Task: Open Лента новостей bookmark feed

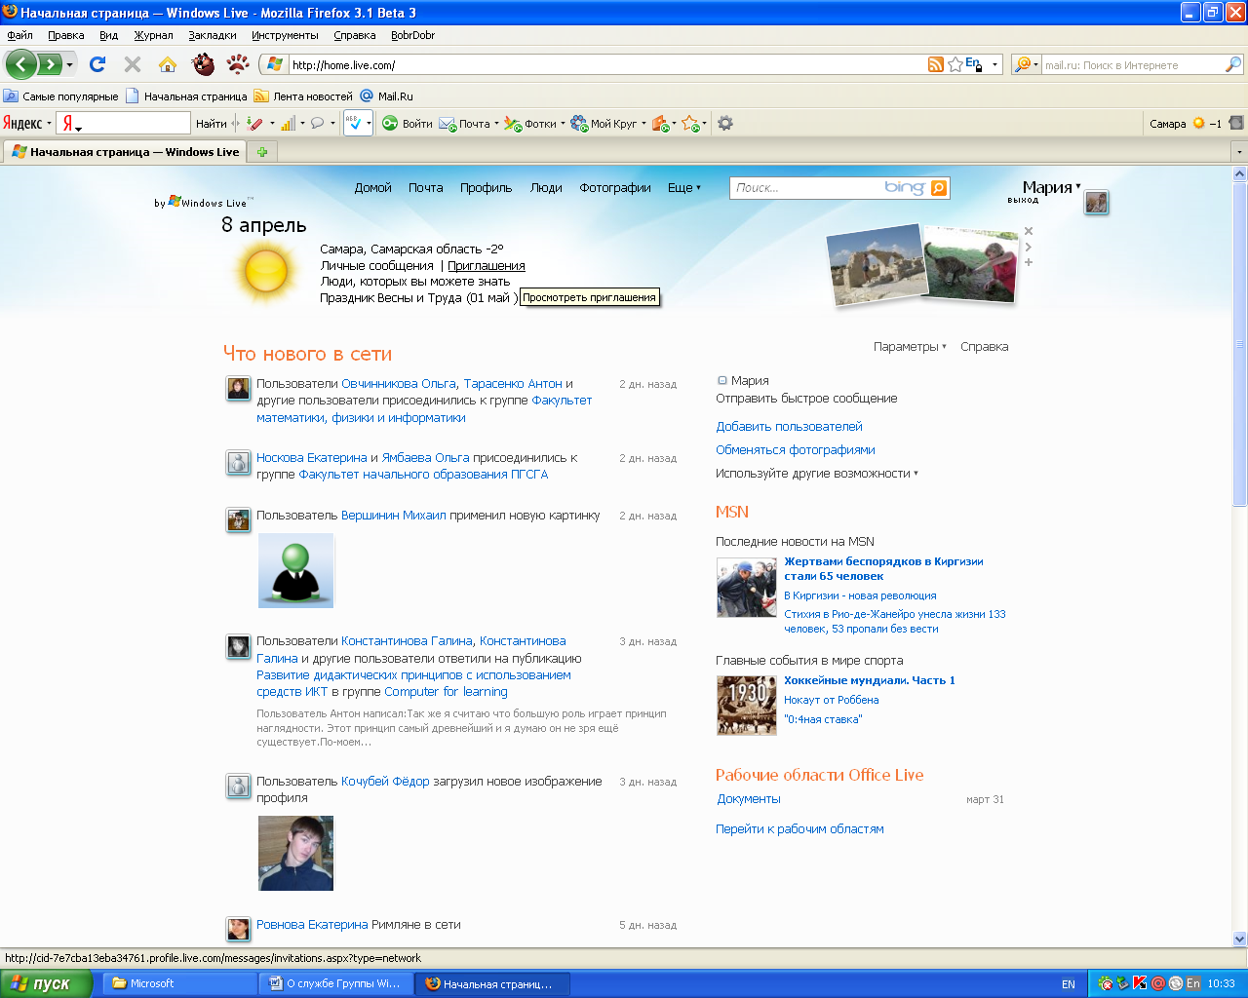Action: click(x=303, y=96)
